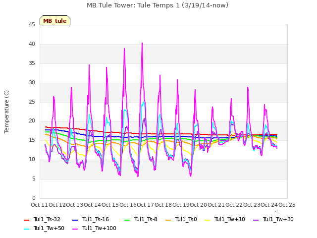Click the cyan Tul1_Tw+50 legend swatch
The width and height of the screenshot is (317, 238).
26,229
